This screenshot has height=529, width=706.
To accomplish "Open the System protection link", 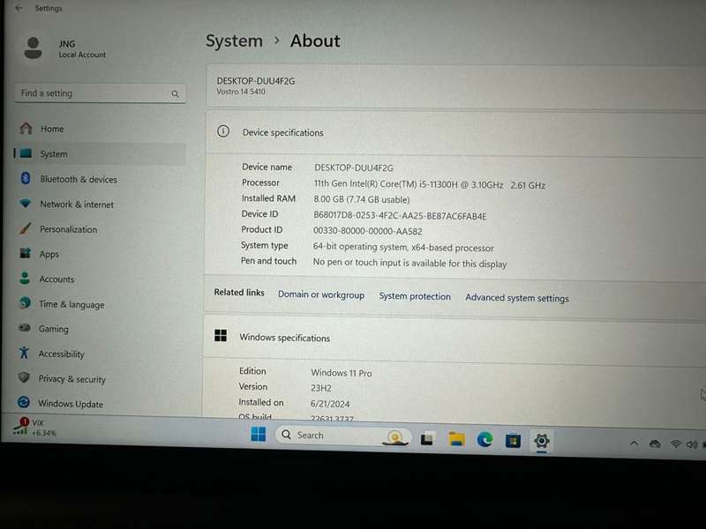I will coord(415,296).
